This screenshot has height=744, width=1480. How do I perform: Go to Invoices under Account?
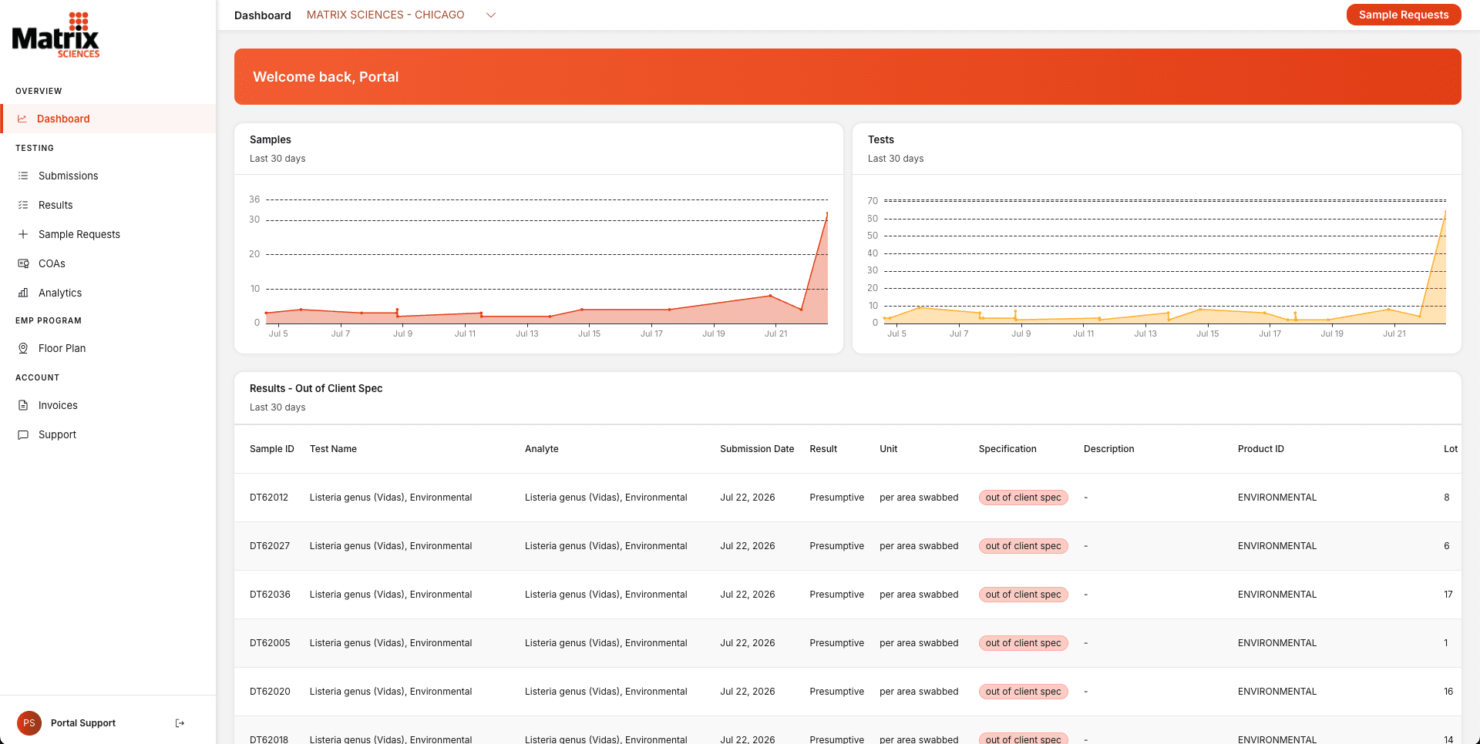point(108,405)
